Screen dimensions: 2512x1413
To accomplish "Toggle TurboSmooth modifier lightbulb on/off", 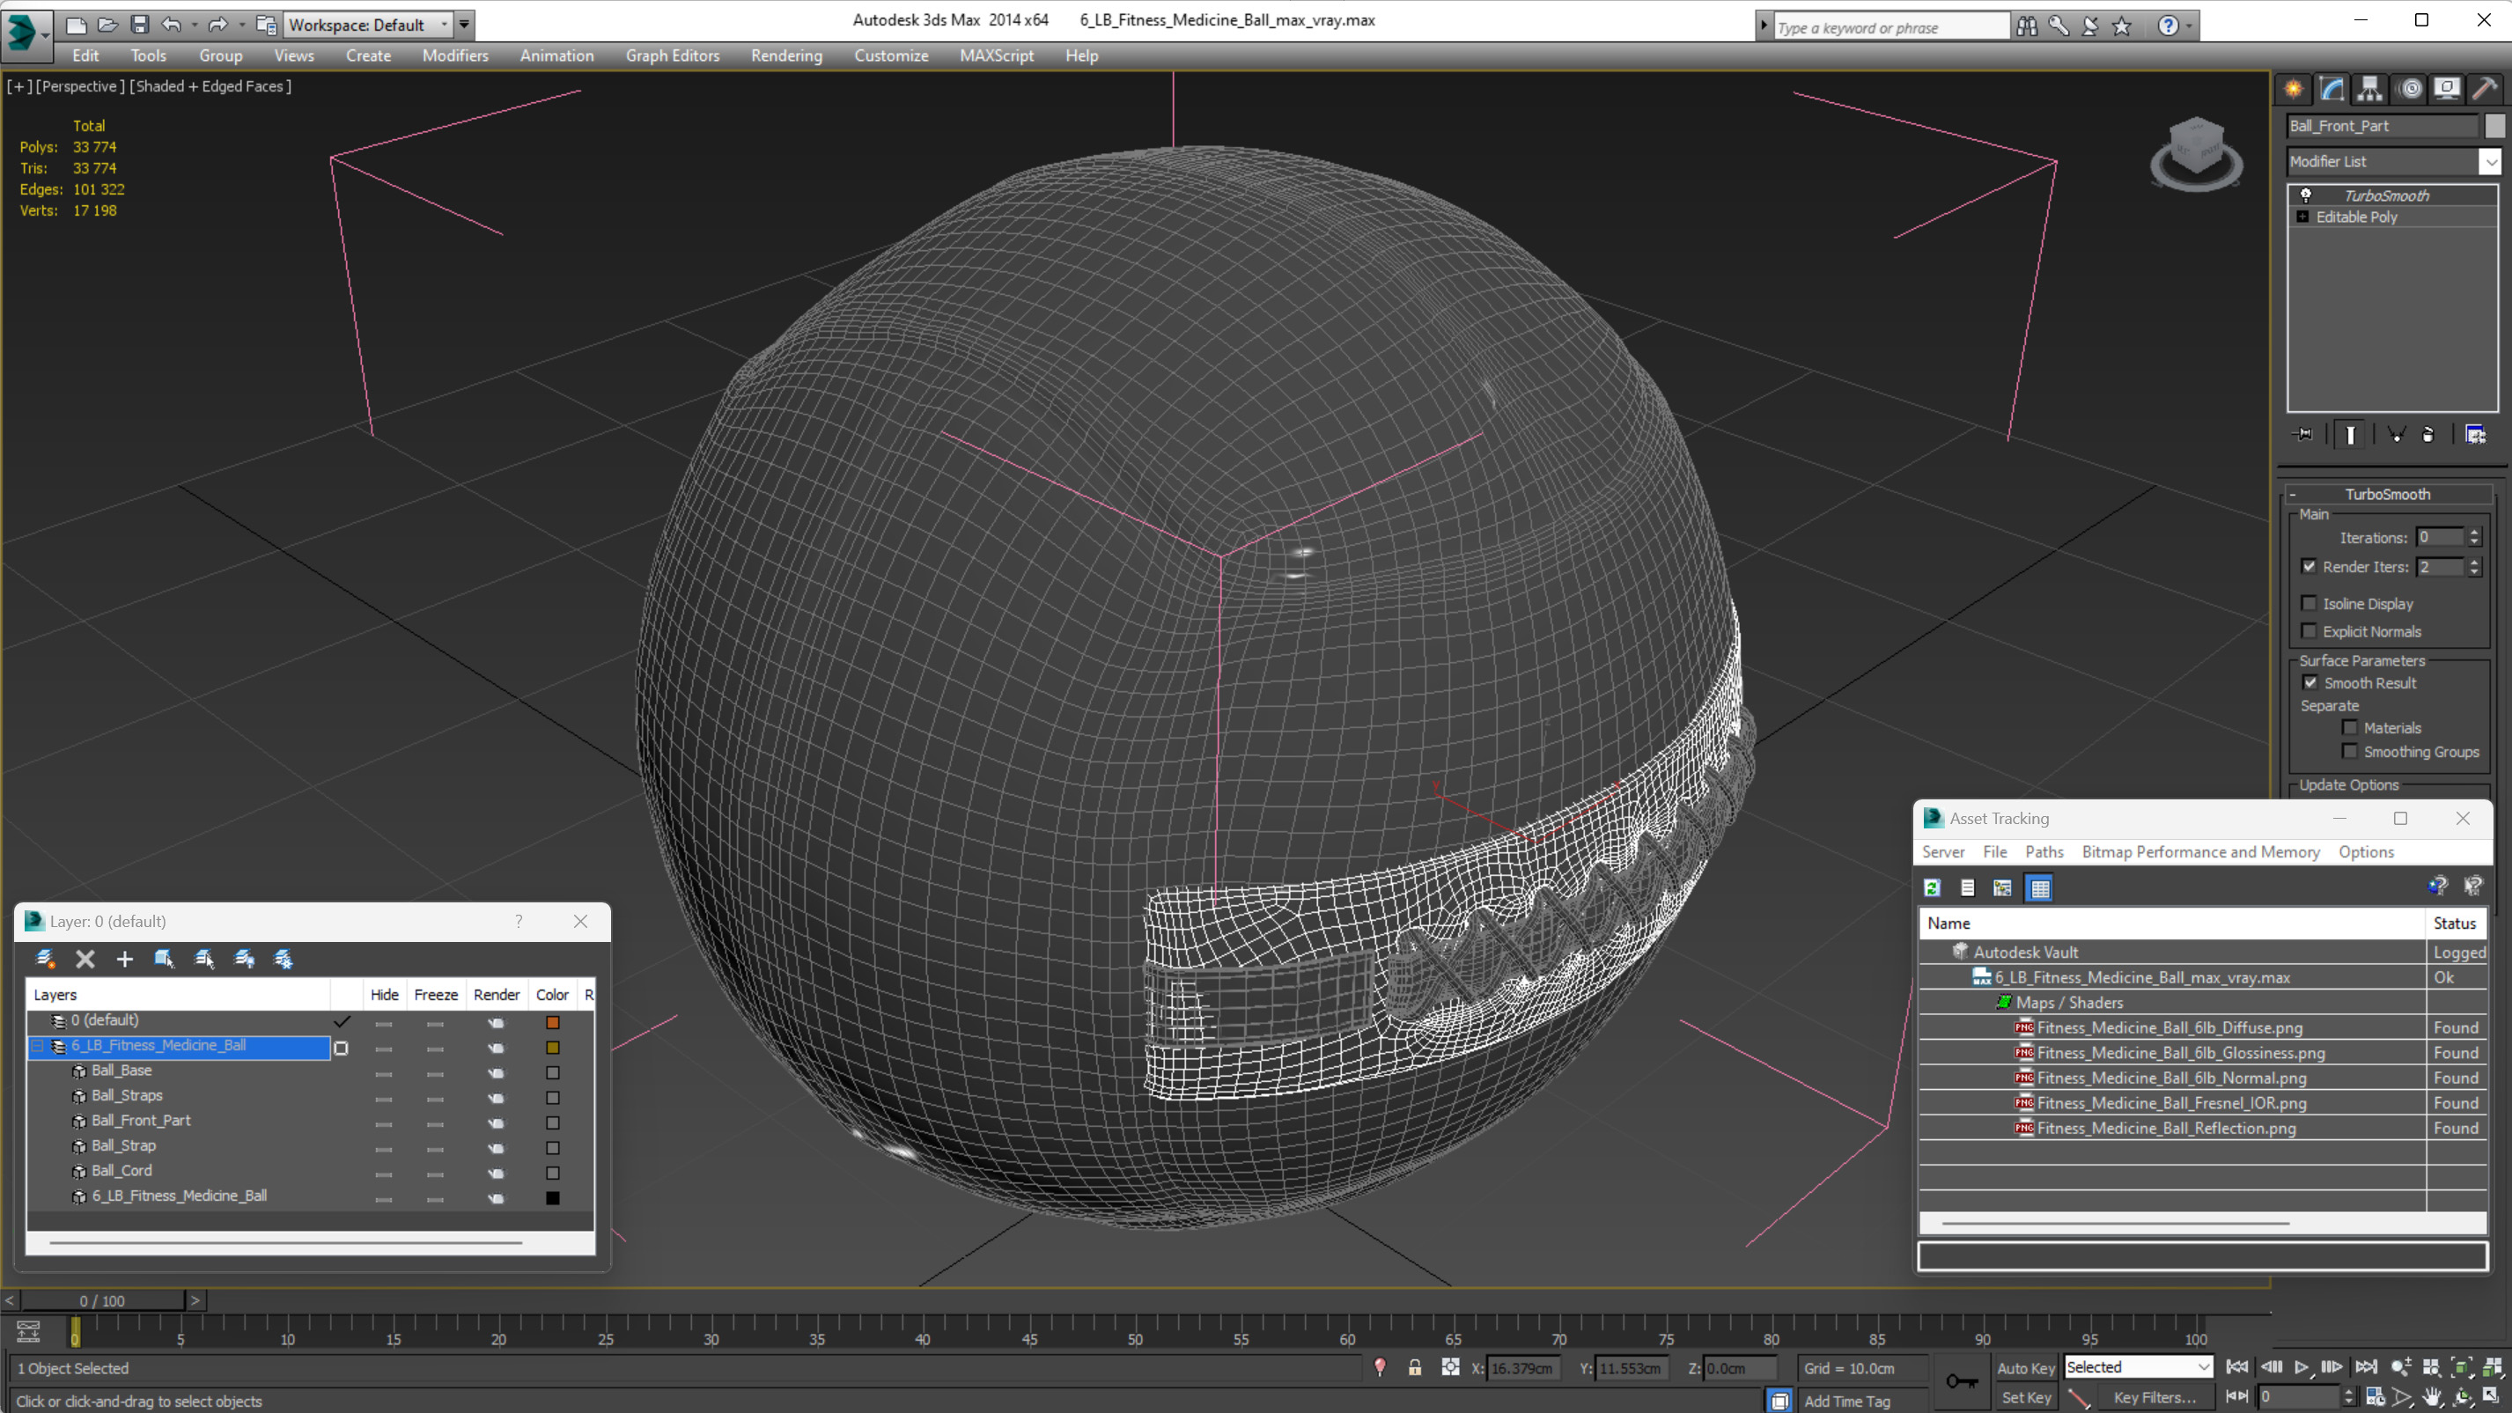I will click(2306, 195).
